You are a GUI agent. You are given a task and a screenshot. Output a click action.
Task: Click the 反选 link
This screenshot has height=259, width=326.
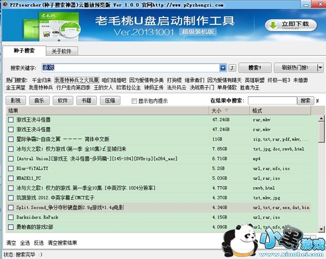39,243
